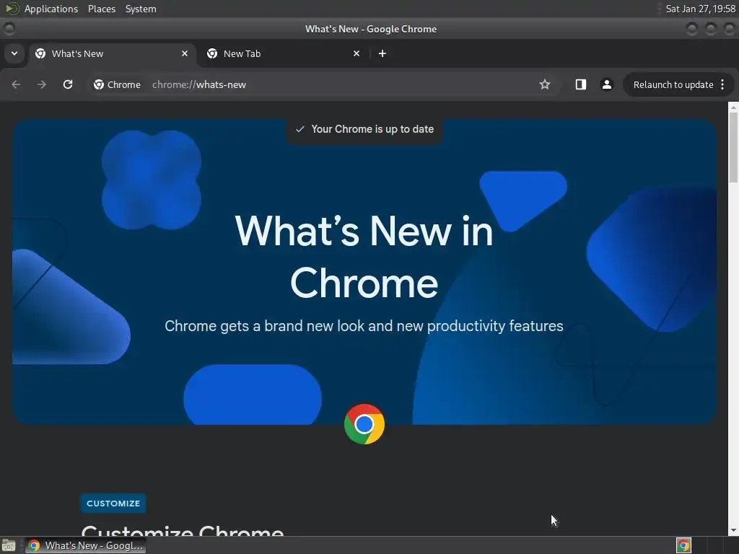Click the CUSTOMIZE label badge

coord(113,503)
